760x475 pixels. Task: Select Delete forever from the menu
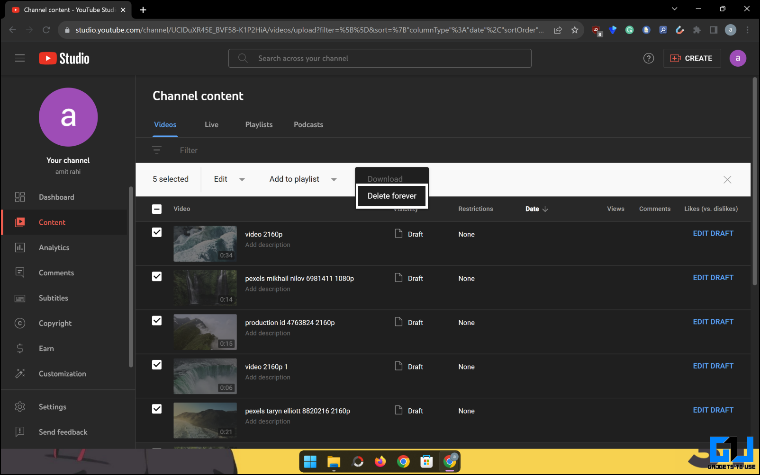pyautogui.click(x=391, y=196)
